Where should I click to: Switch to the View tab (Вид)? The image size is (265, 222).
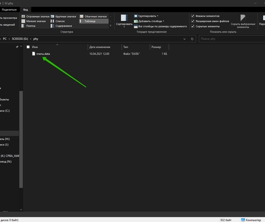pyautogui.click(x=25, y=9)
